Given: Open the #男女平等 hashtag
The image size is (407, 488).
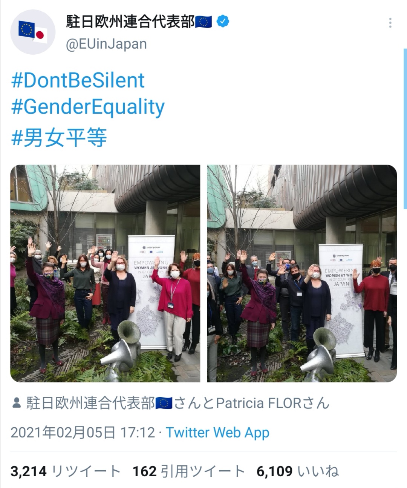Looking at the screenshot, I should coord(59,137).
